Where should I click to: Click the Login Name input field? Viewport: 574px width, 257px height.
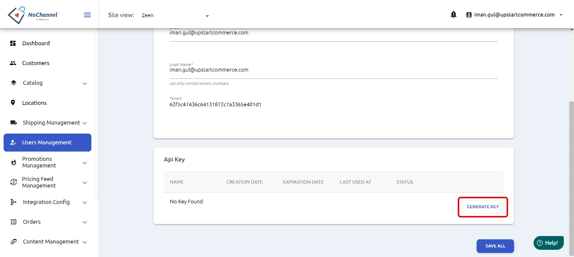click(x=334, y=70)
